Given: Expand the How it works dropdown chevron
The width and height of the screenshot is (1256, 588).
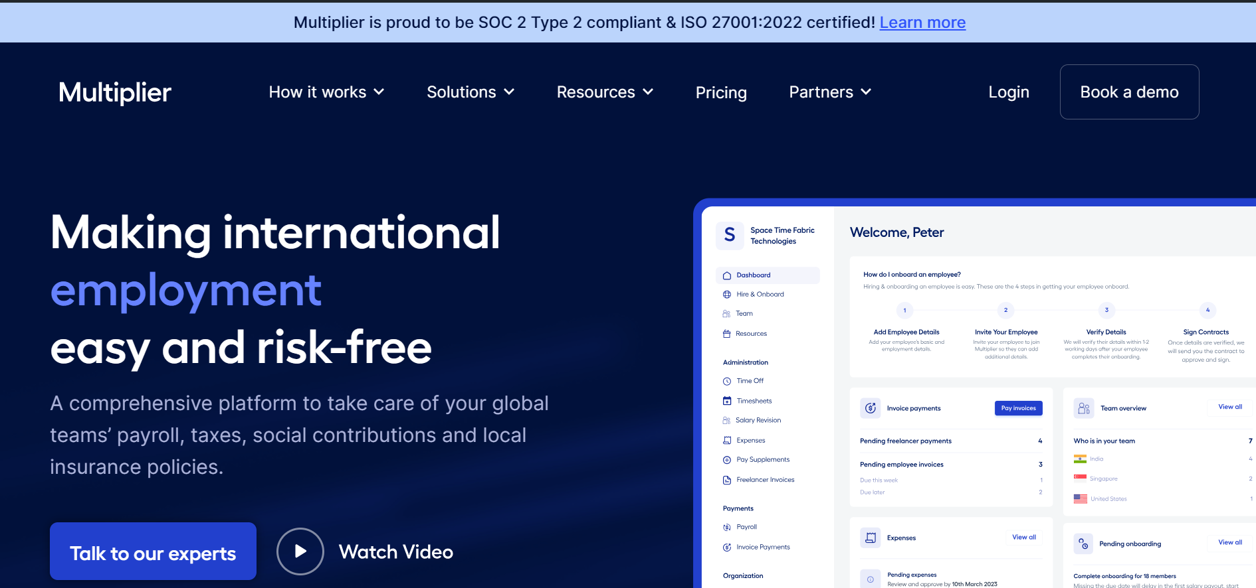Looking at the screenshot, I should tap(379, 92).
